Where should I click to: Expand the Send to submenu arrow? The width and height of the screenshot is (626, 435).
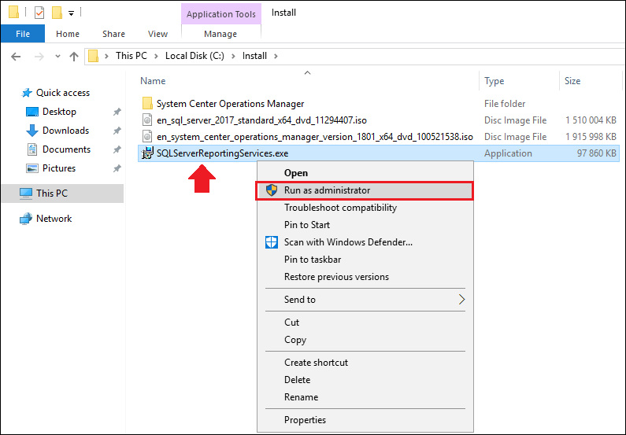tap(461, 300)
